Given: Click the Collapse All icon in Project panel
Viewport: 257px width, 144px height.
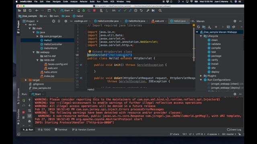Looking at the screenshot, I should [x=59, y=21].
